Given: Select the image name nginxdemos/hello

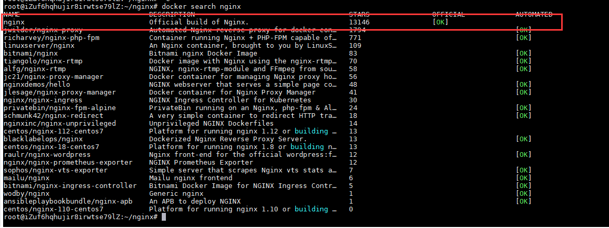Looking at the screenshot, I should pyautogui.click(x=37, y=84).
